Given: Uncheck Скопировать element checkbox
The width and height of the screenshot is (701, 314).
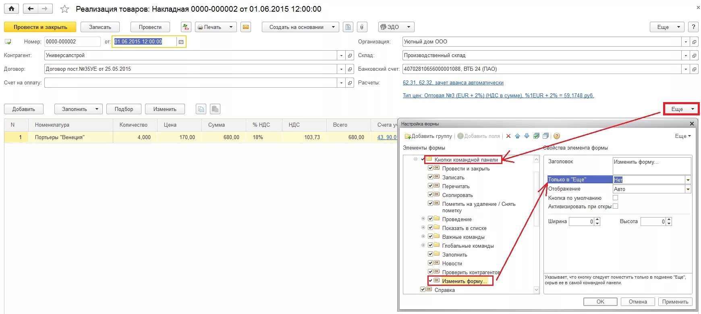Looking at the screenshot, I should [430, 195].
